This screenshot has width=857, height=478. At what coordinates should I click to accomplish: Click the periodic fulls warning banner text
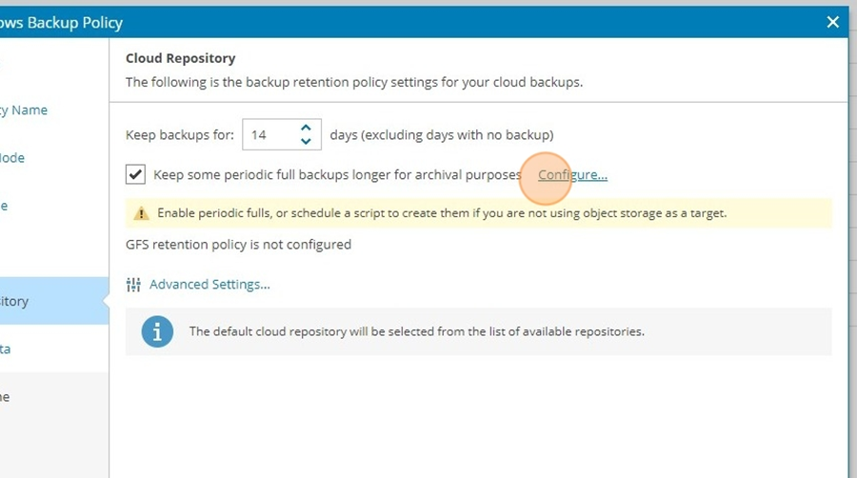click(x=442, y=213)
